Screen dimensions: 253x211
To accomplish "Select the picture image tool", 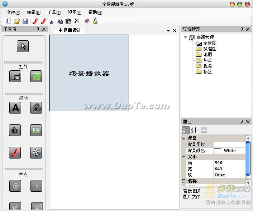I will (x=36, y=130).
